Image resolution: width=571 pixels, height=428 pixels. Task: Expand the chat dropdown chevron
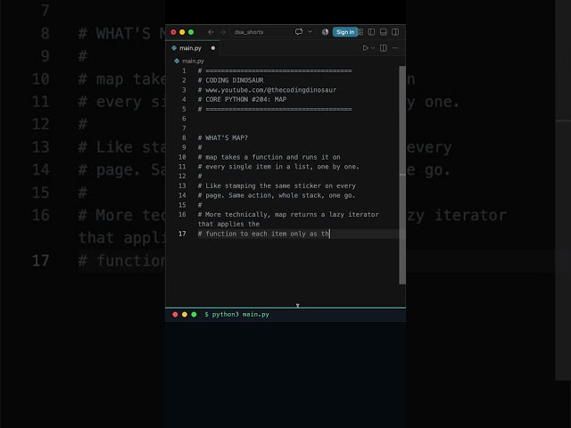click(310, 32)
